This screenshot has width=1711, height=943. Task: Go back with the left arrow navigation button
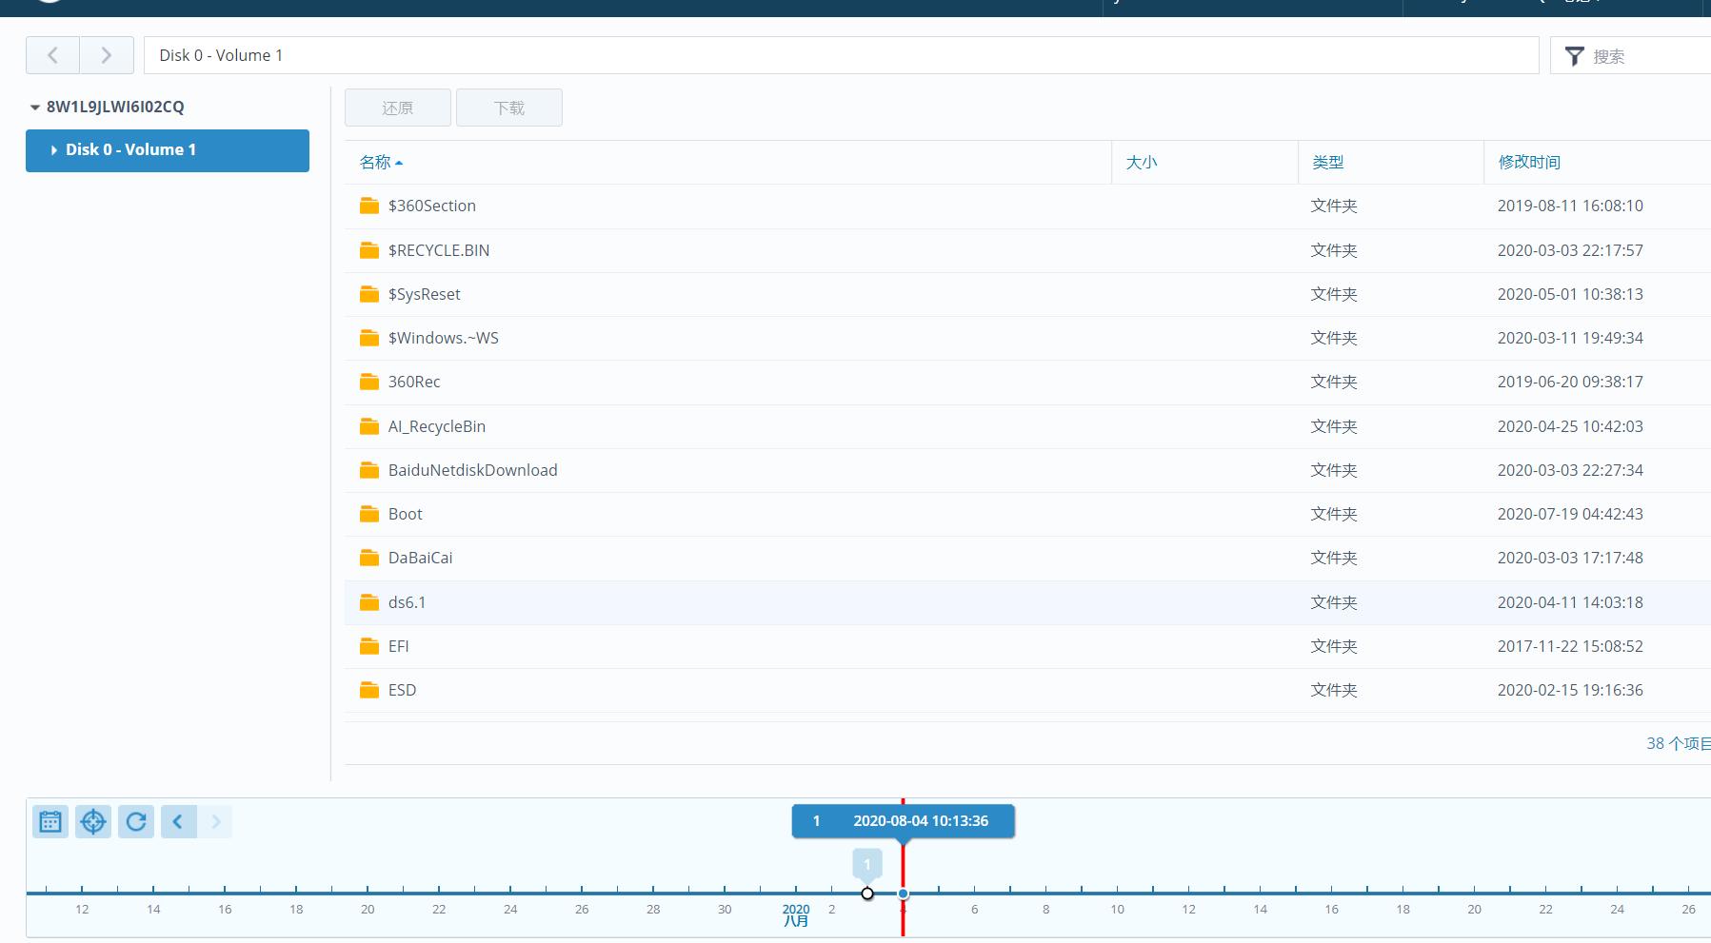click(x=52, y=55)
